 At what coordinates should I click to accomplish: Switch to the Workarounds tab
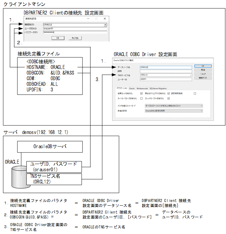(142, 88)
